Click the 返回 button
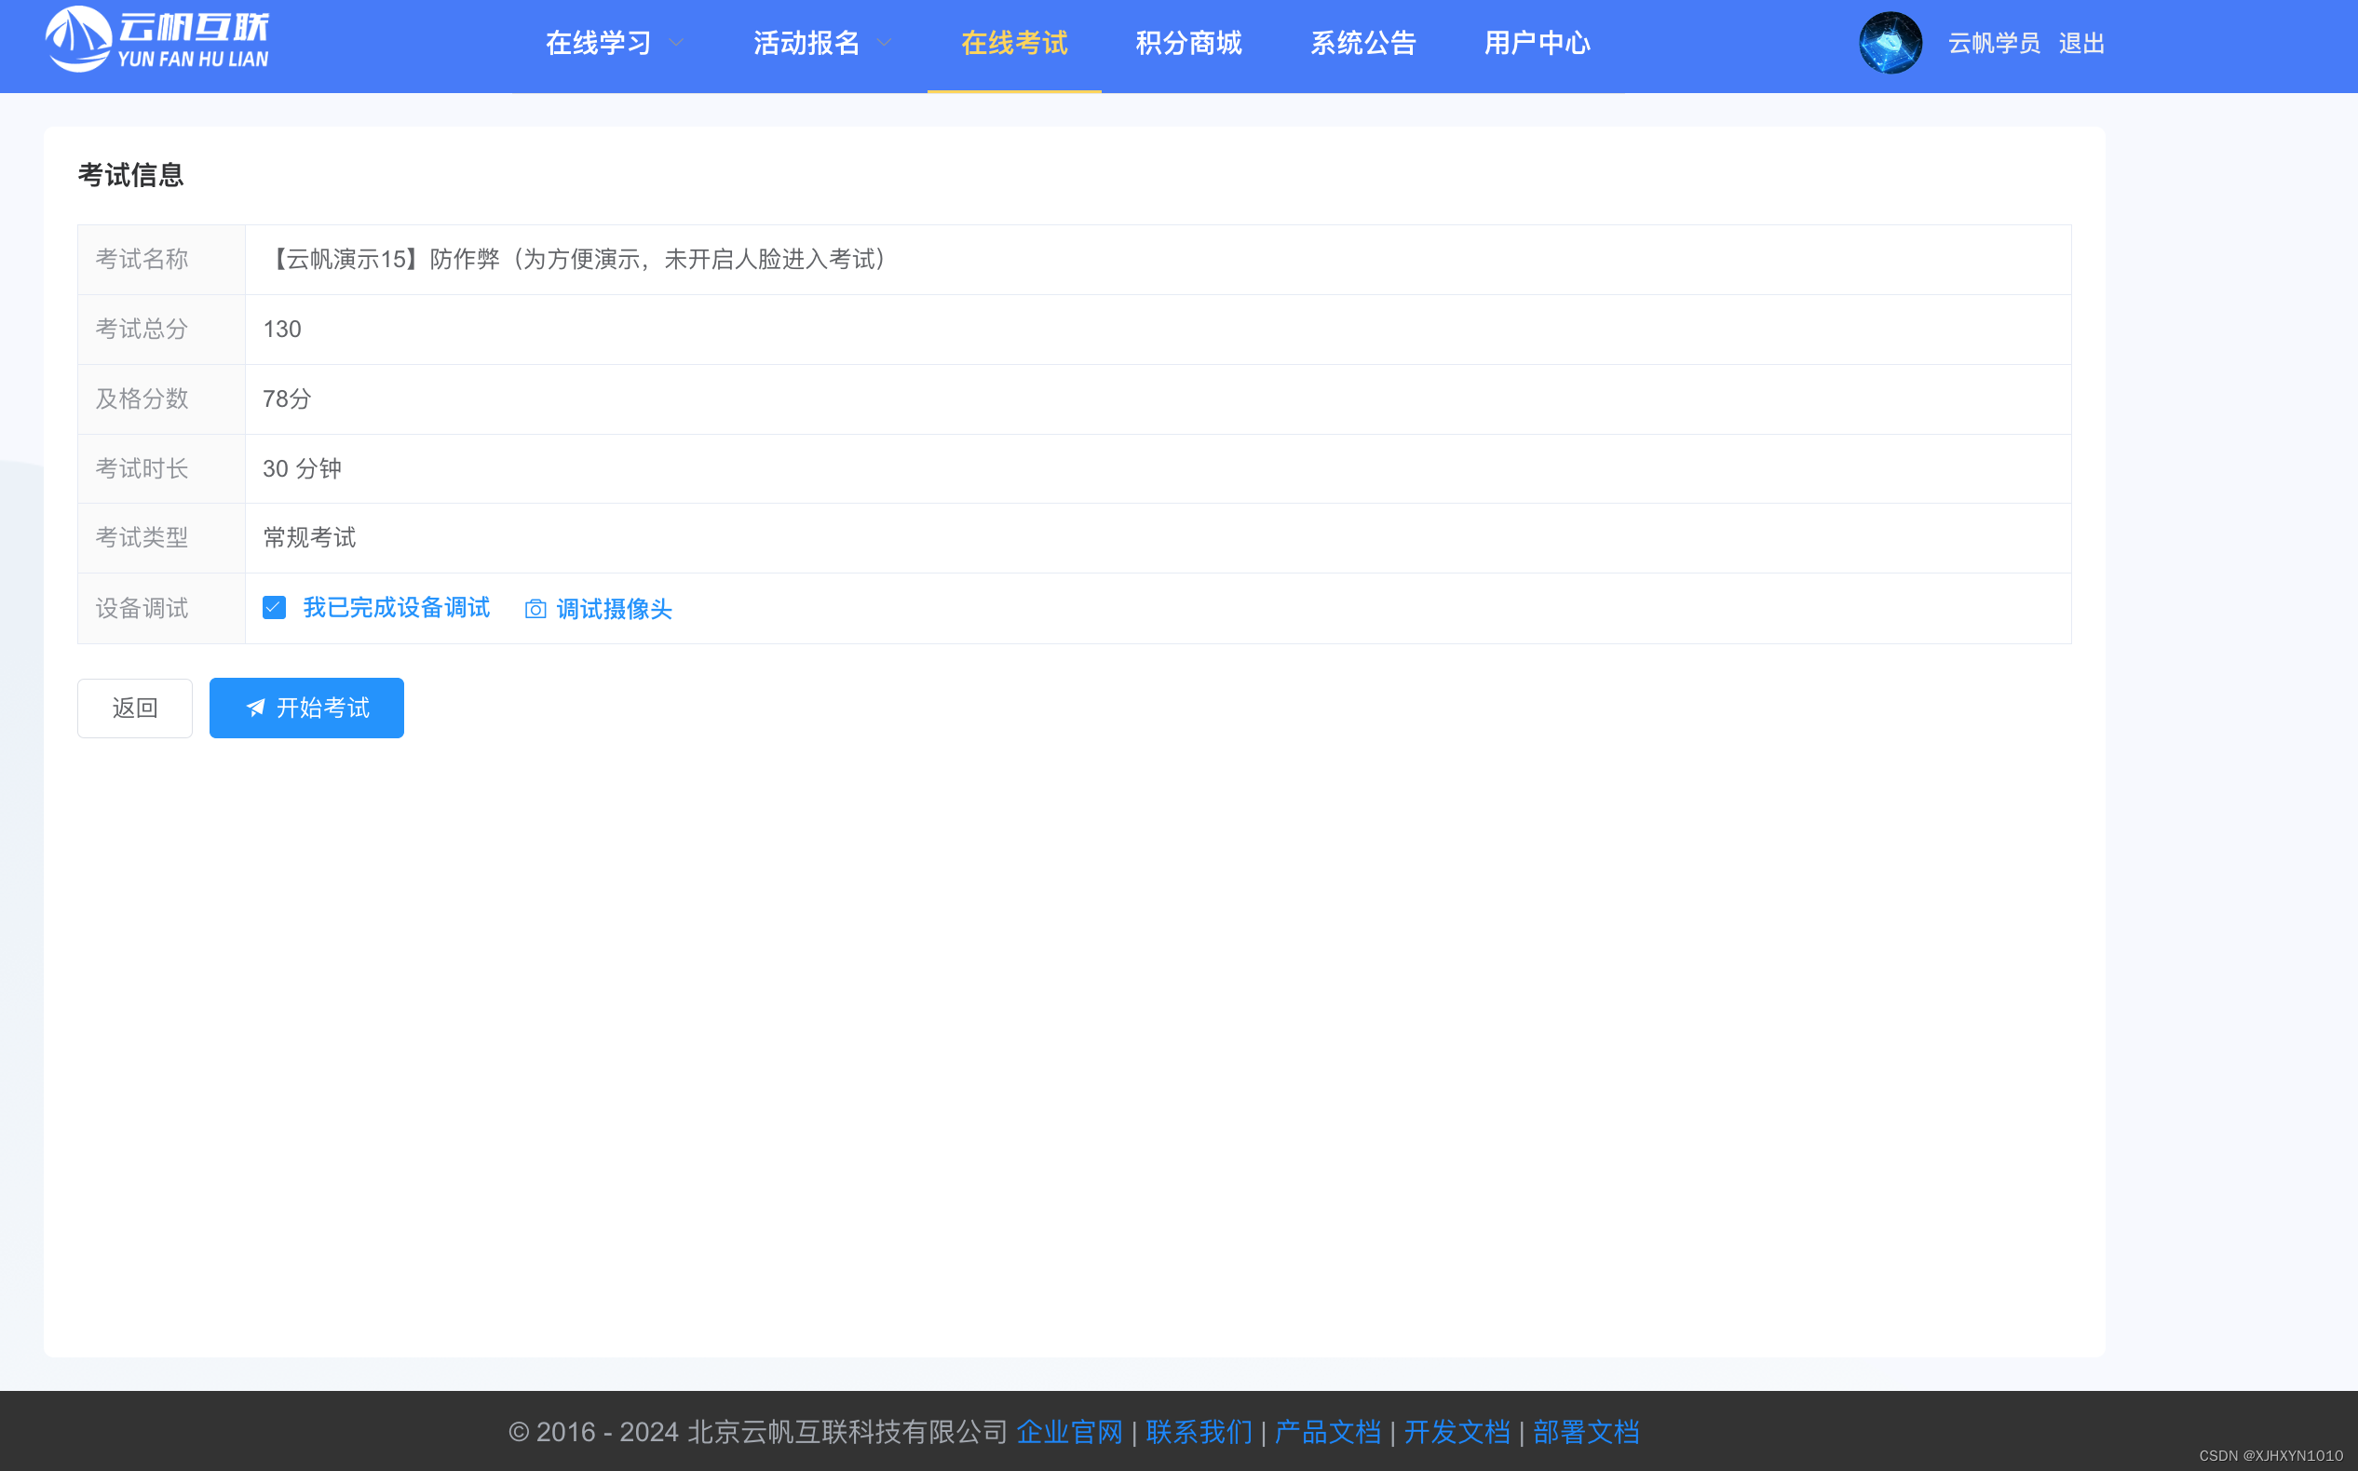 pos(135,709)
